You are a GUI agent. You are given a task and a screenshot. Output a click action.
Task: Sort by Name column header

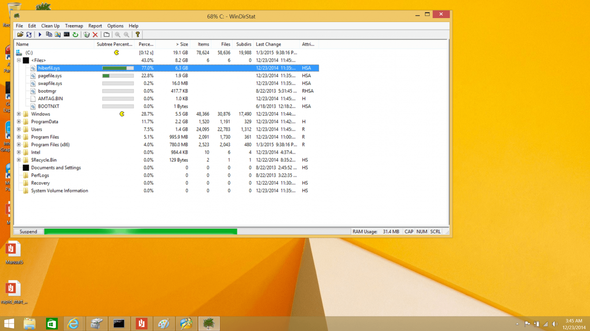tap(55, 44)
